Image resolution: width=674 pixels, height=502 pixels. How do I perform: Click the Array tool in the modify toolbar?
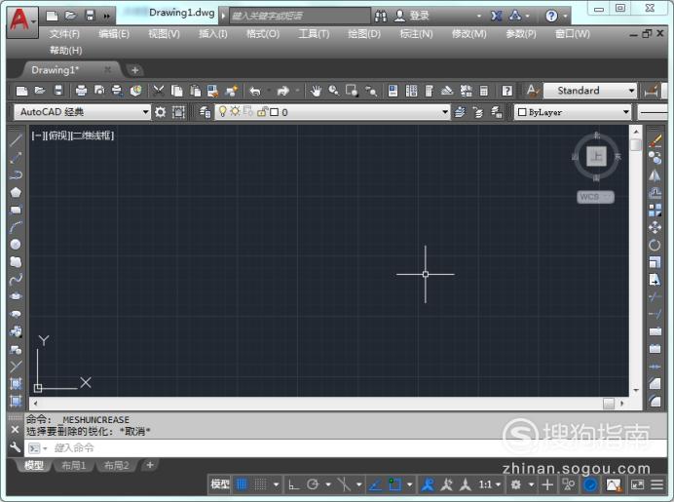pos(655,210)
